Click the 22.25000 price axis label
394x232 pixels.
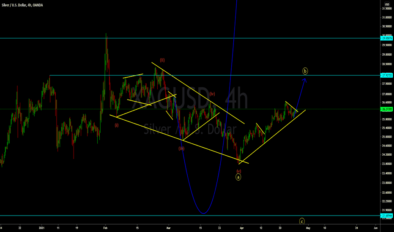click(387, 201)
